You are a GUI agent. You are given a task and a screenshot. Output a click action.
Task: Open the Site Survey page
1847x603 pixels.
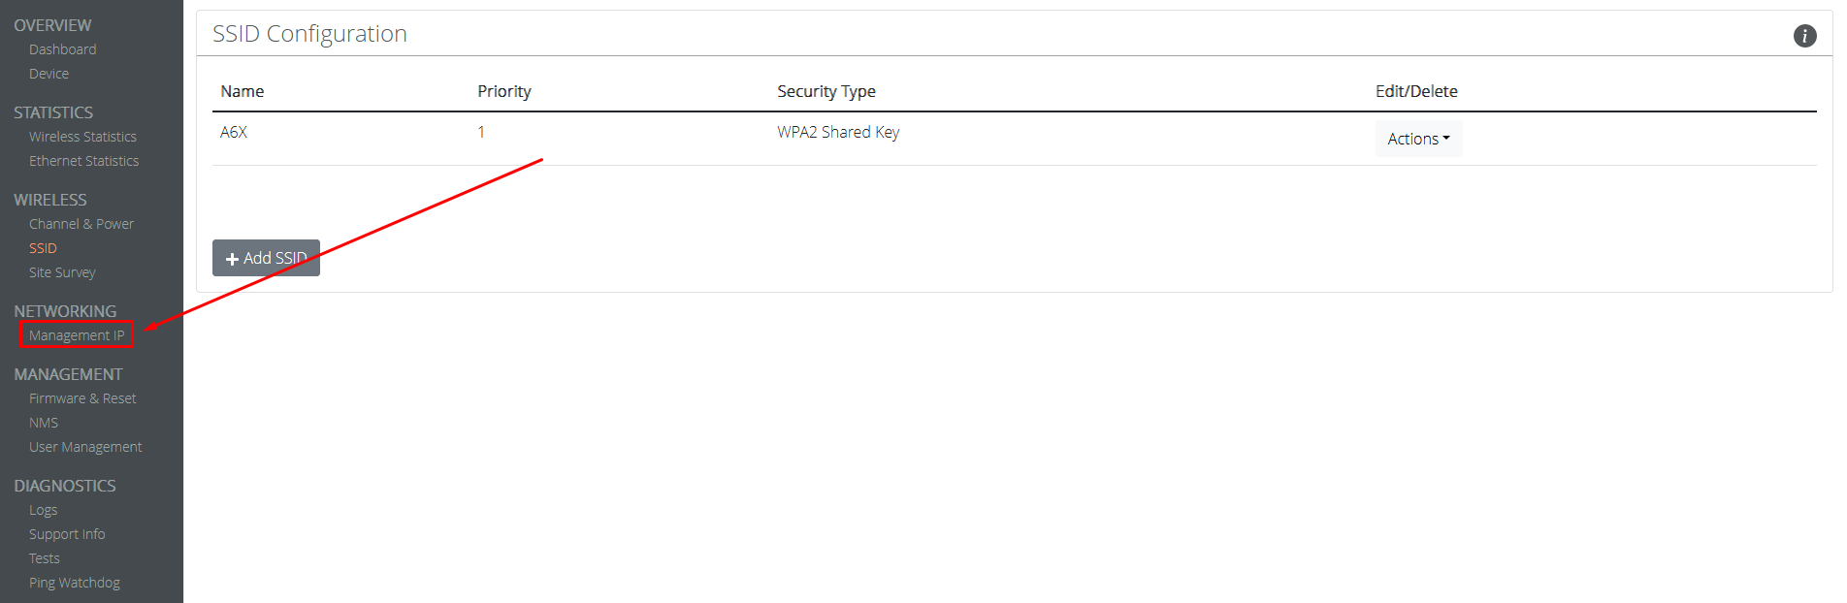click(62, 272)
